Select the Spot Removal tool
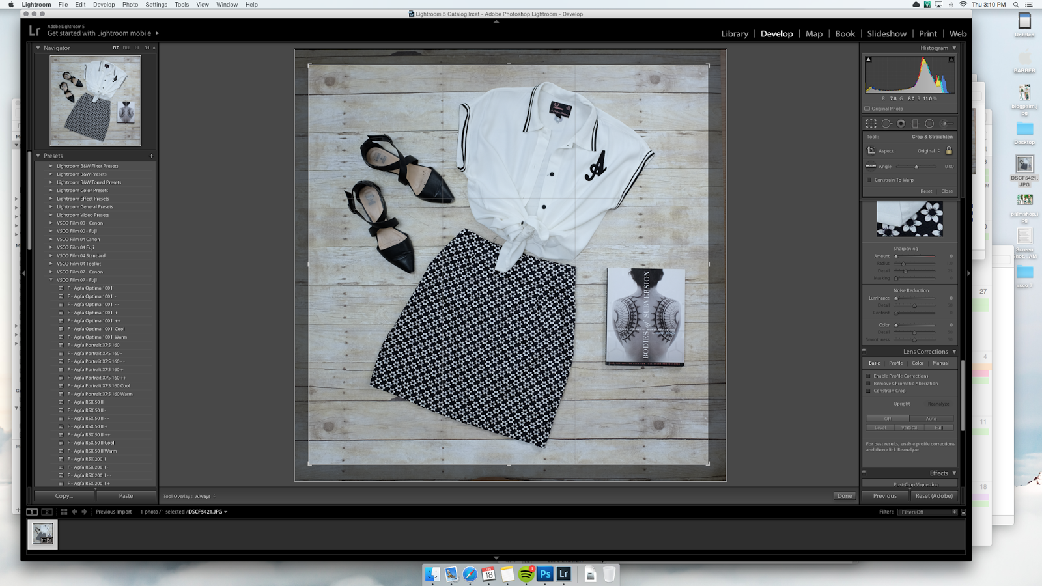Viewport: 1042px width, 586px height. pos(886,123)
